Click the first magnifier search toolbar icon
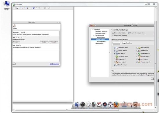Screen dimensions: 159x113 [22, 8]
